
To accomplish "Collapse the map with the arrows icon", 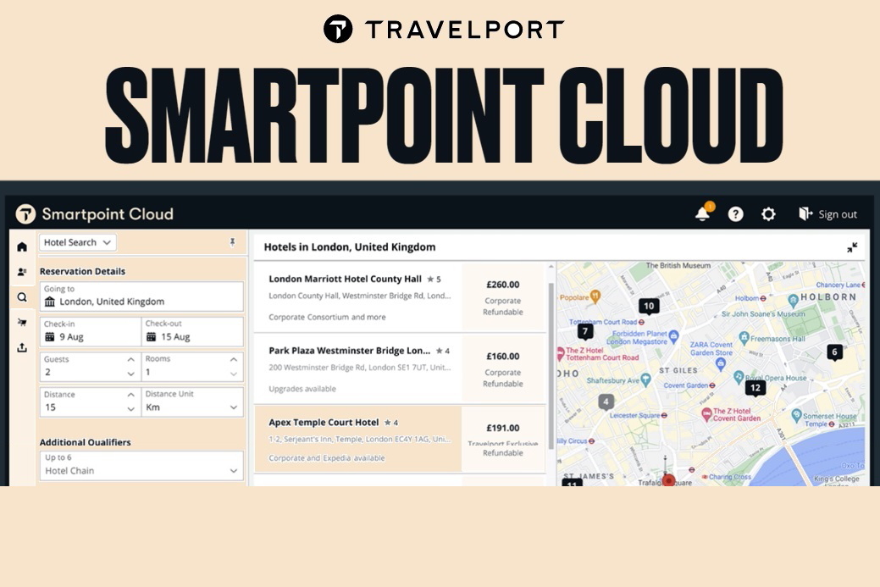I will pos(852,247).
